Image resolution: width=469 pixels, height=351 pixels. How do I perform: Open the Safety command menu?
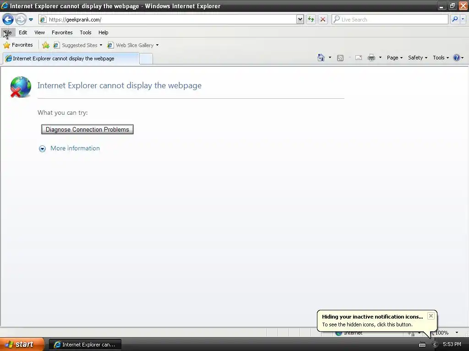[418, 58]
